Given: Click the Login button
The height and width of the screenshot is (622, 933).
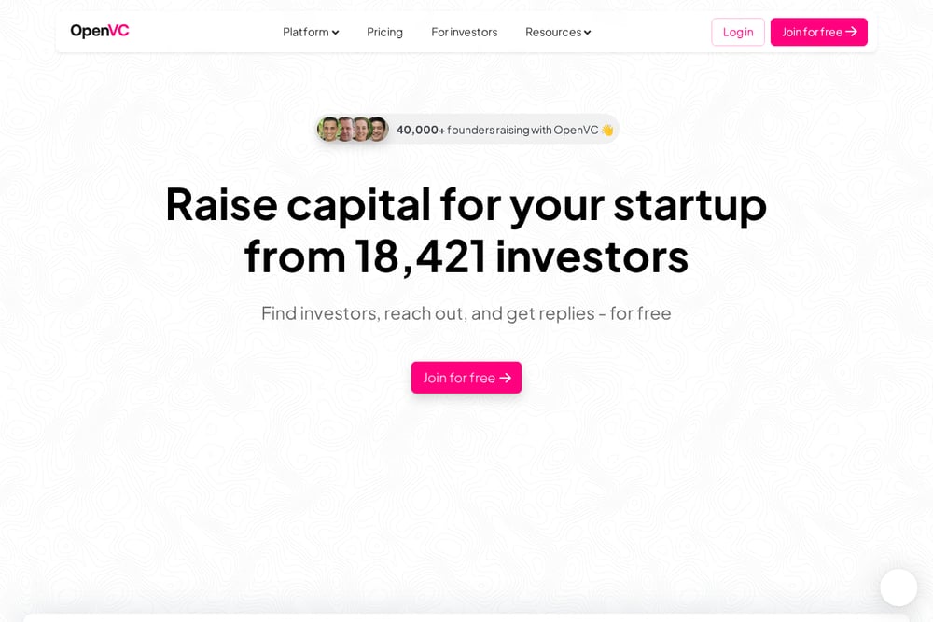Looking at the screenshot, I should coord(738,32).
